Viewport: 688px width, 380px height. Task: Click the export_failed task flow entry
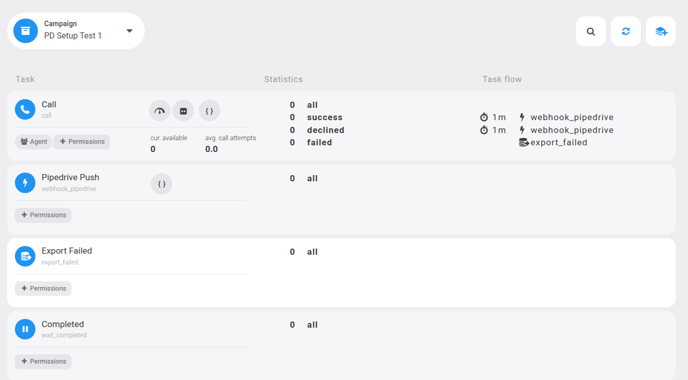(x=553, y=143)
